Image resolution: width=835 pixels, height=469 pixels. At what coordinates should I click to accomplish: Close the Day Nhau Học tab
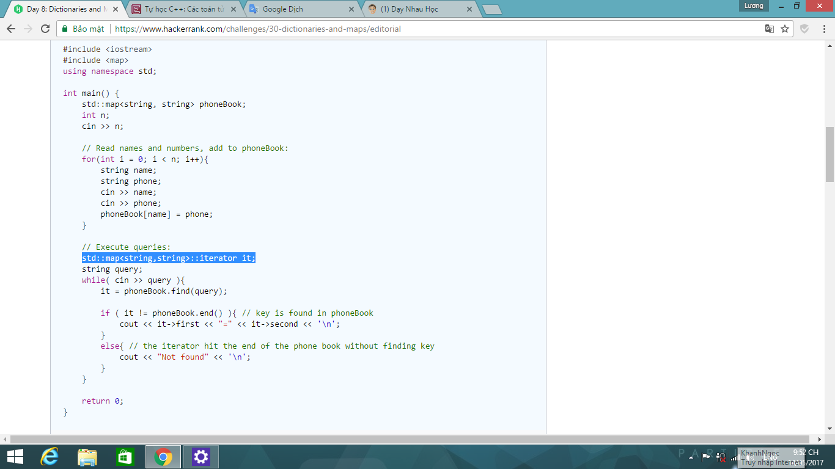[x=469, y=9]
